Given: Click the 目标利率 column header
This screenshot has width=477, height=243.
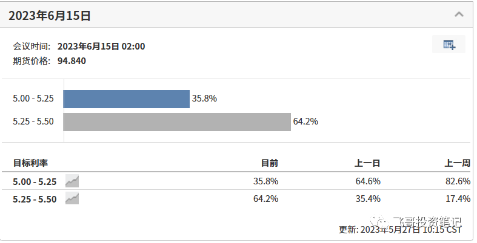Looking at the screenshot, I should point(30,163).
